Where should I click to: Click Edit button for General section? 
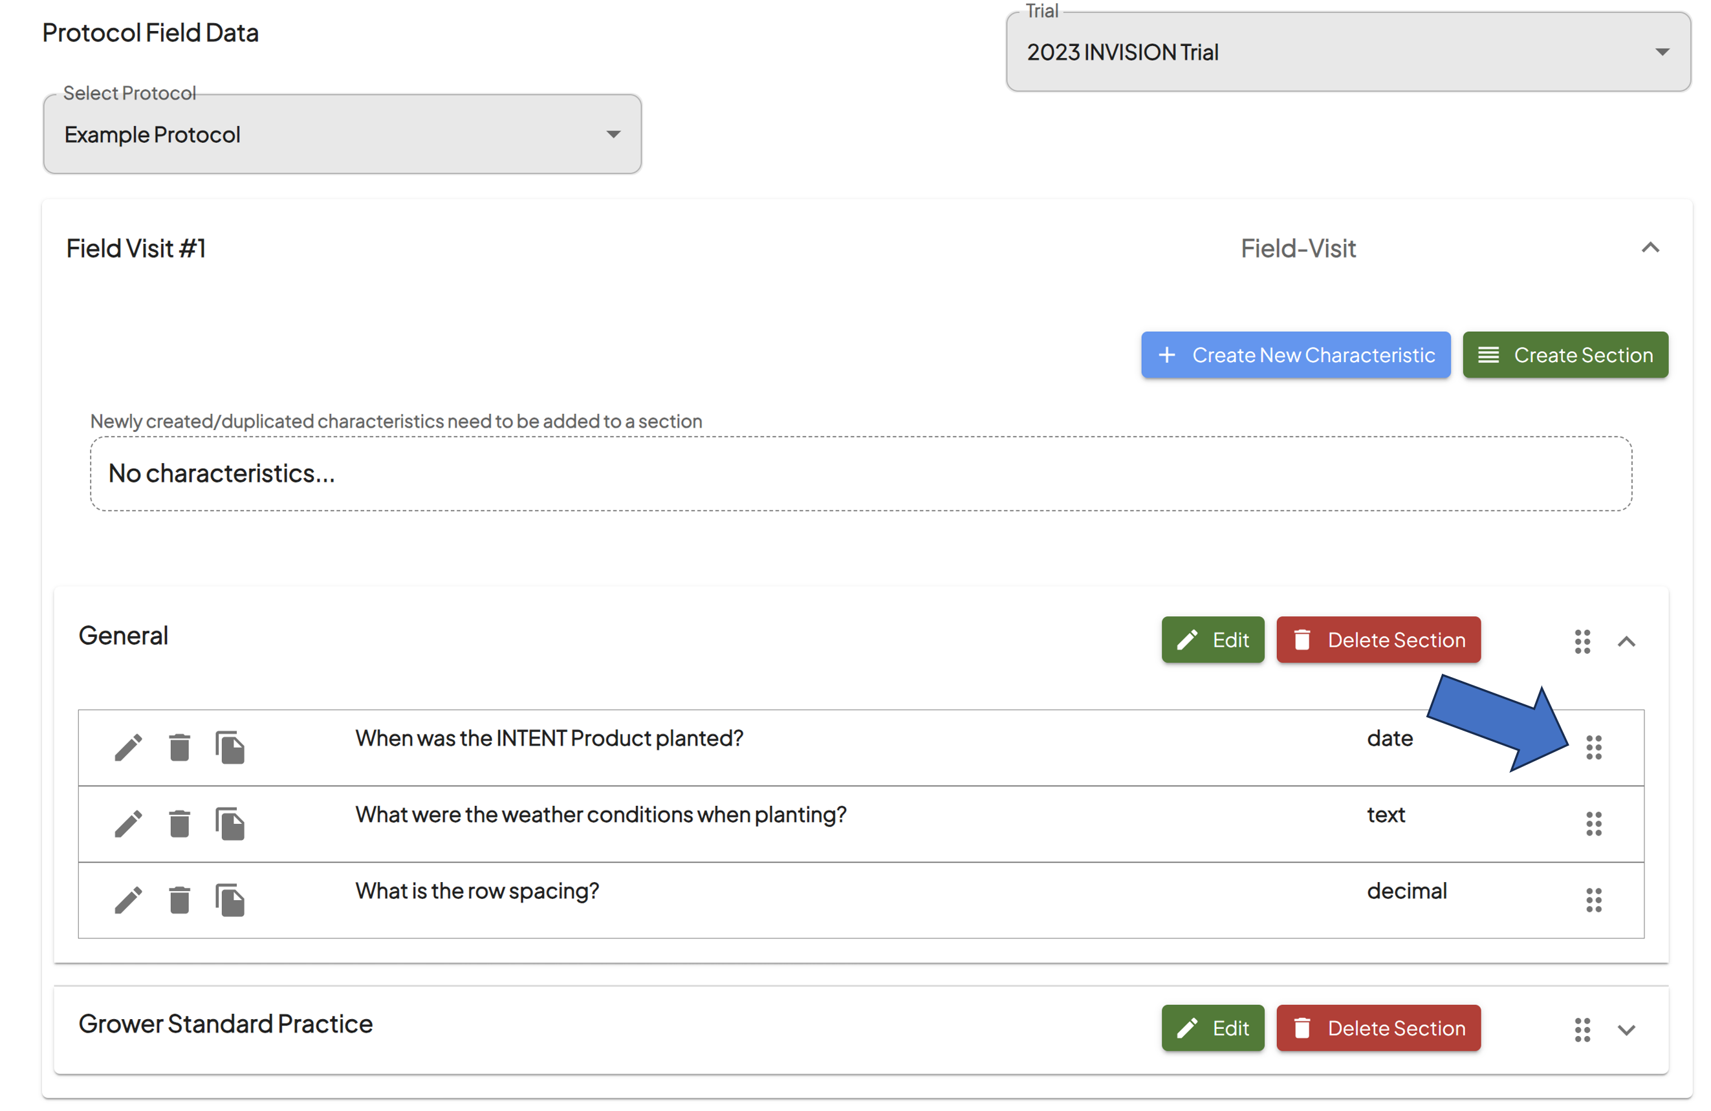pos(1212,639)
